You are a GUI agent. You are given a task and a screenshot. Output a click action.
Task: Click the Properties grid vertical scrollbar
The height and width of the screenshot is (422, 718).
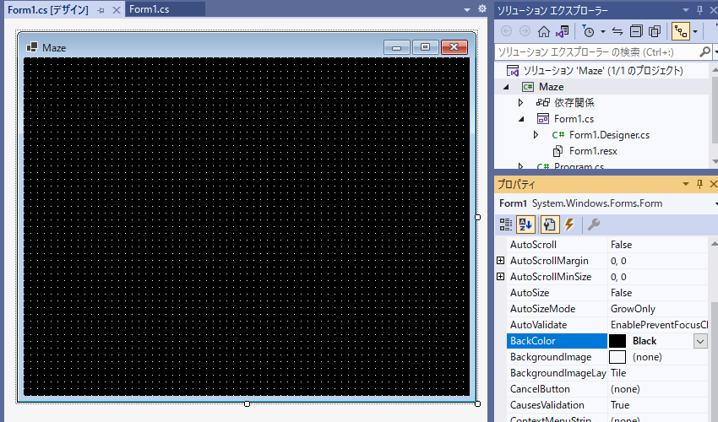tap(714, 329)
